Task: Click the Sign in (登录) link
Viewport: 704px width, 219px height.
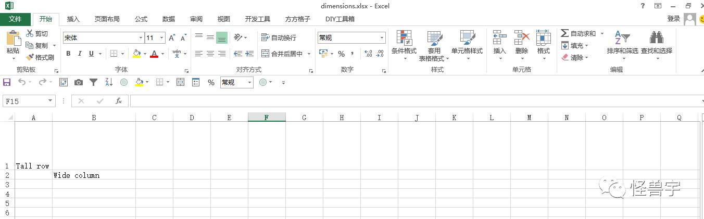Action: (x=674, y=19)
